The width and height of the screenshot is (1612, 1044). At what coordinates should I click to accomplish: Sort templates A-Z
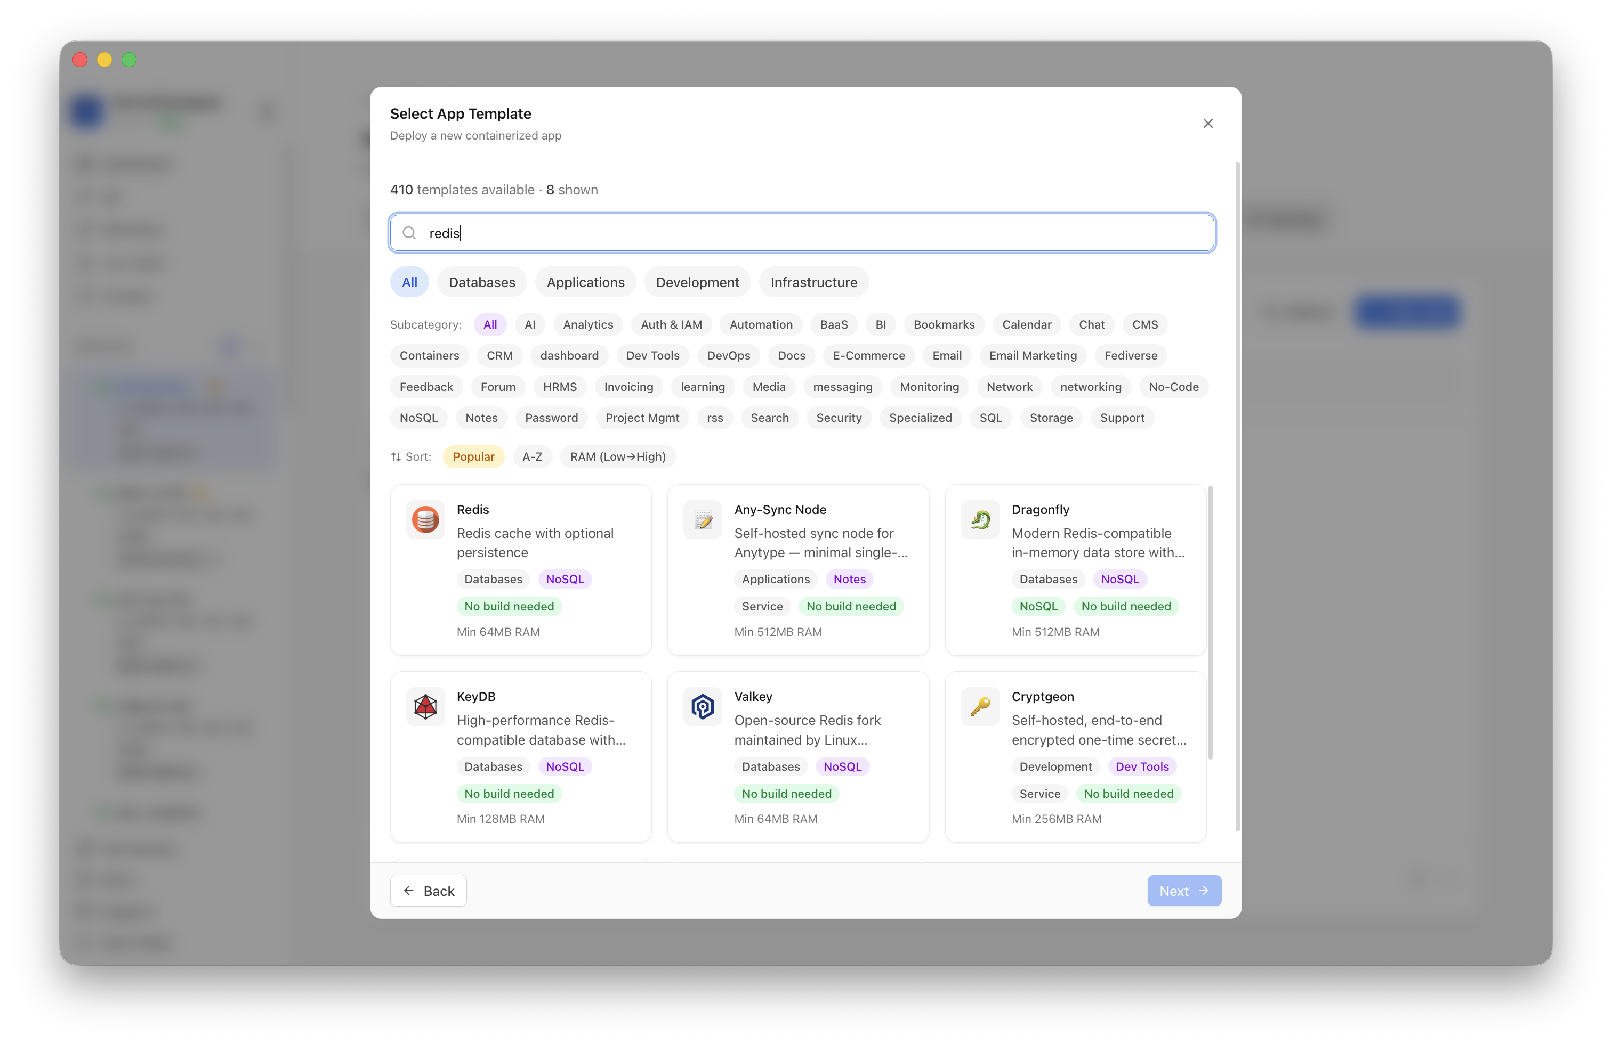click(531, 456)
